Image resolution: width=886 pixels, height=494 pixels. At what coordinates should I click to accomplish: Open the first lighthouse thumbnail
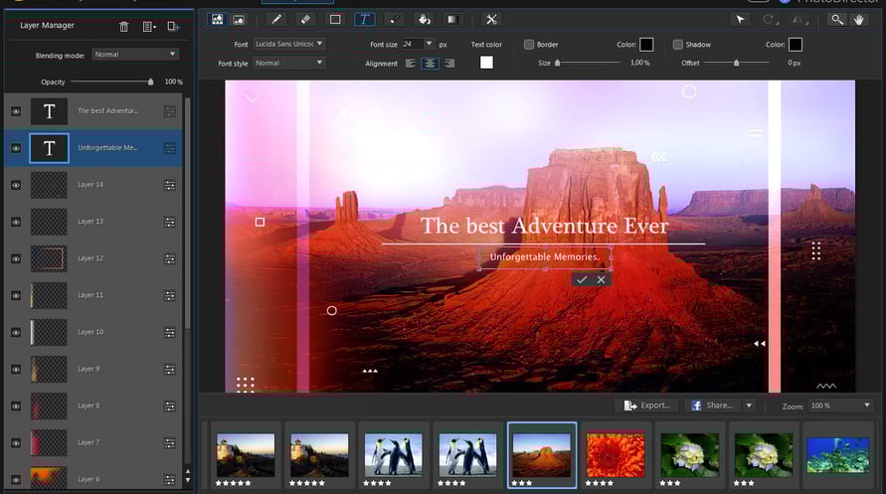[x=246, y=455]
